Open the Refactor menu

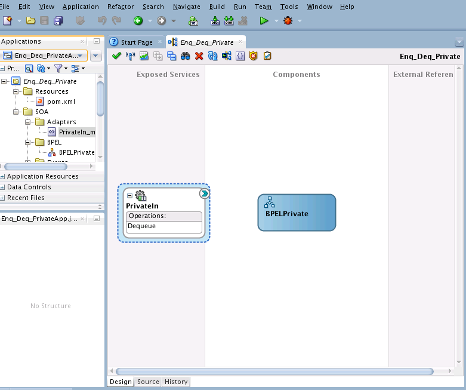point(121,7)
